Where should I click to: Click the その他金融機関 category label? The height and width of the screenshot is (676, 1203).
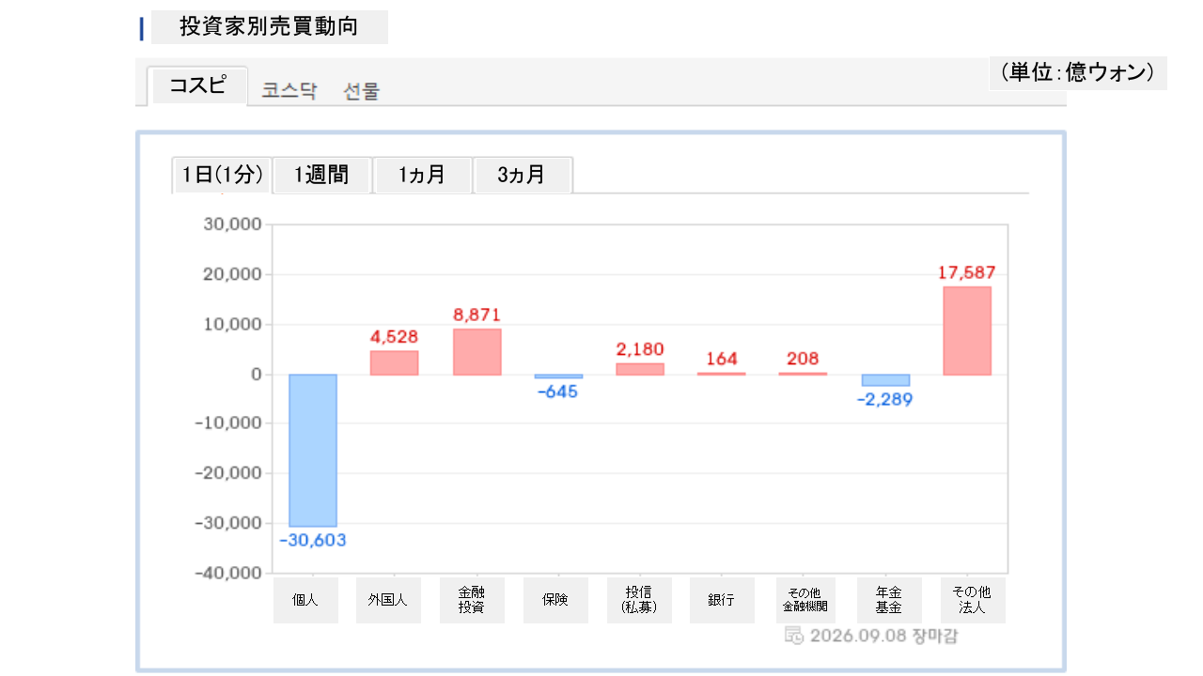click(805, 601)
